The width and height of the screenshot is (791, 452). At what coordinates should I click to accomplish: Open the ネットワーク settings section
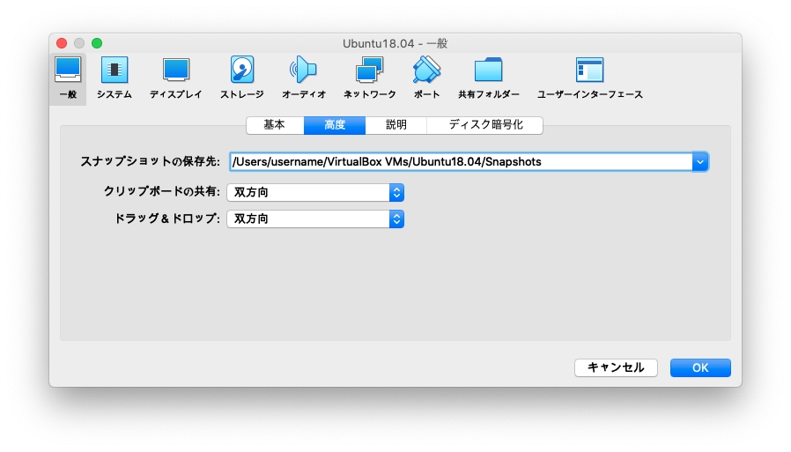click(369, 78)
